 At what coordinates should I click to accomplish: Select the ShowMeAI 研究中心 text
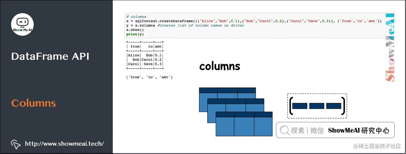359,130
